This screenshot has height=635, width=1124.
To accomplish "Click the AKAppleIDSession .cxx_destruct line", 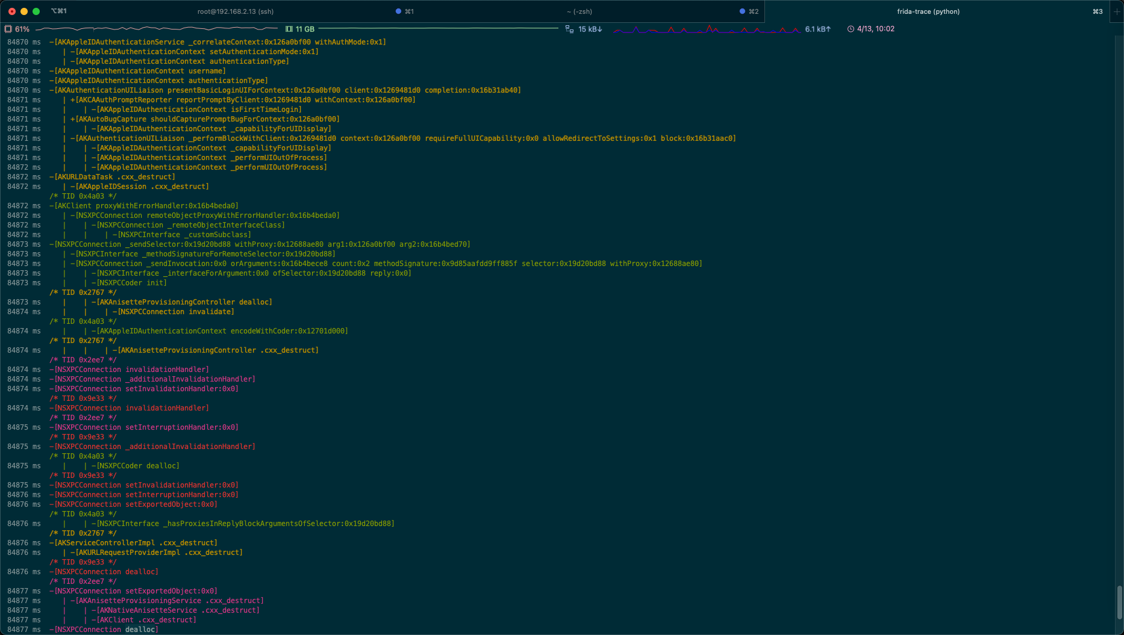I will 140,187.
